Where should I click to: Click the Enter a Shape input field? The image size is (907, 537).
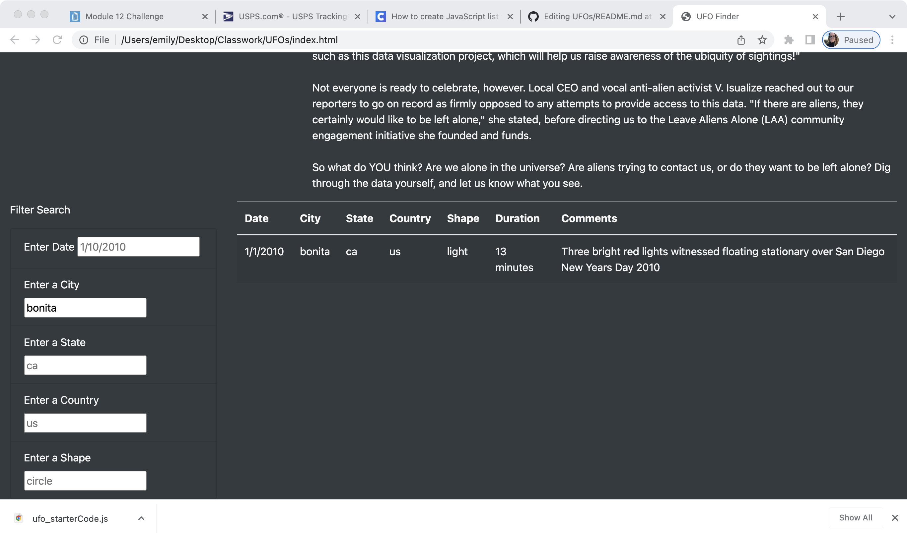(85, 481)
